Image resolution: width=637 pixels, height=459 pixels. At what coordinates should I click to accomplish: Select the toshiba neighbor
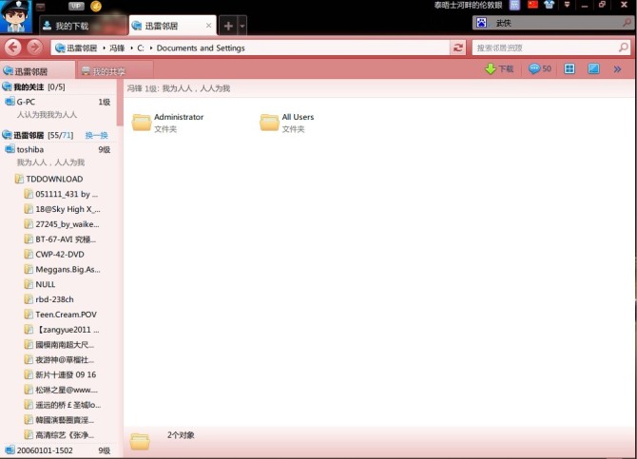point(58,149)
